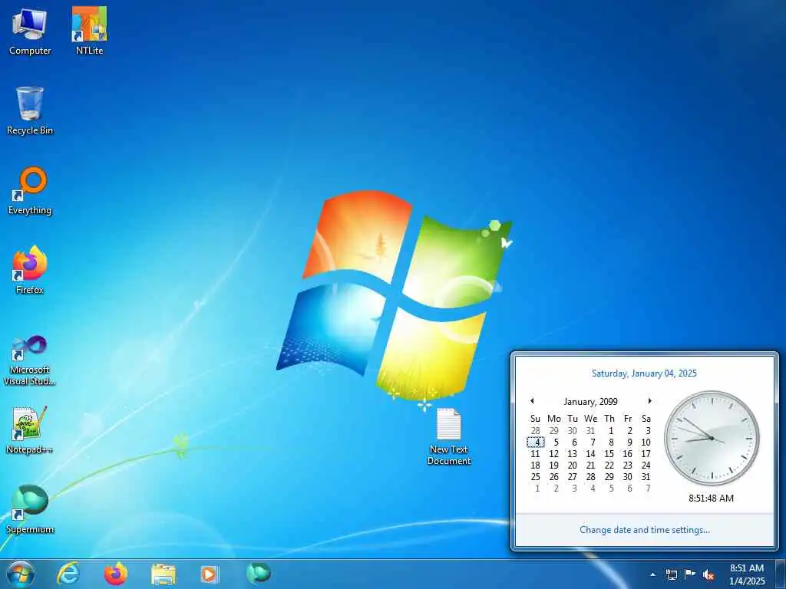This screenshot has height=589, width=786.
Task: Open the network tray icon
Action: 671,574
